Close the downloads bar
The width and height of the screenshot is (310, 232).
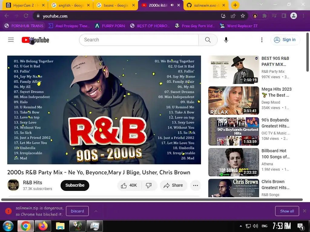pyautogui.click(x=305, y=211)
